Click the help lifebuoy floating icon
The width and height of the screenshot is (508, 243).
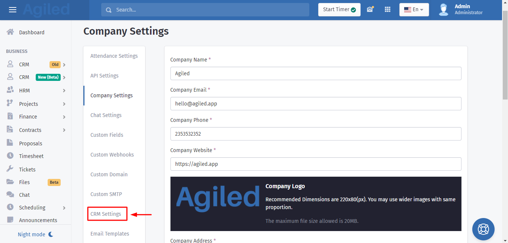(x=483, y=229)
